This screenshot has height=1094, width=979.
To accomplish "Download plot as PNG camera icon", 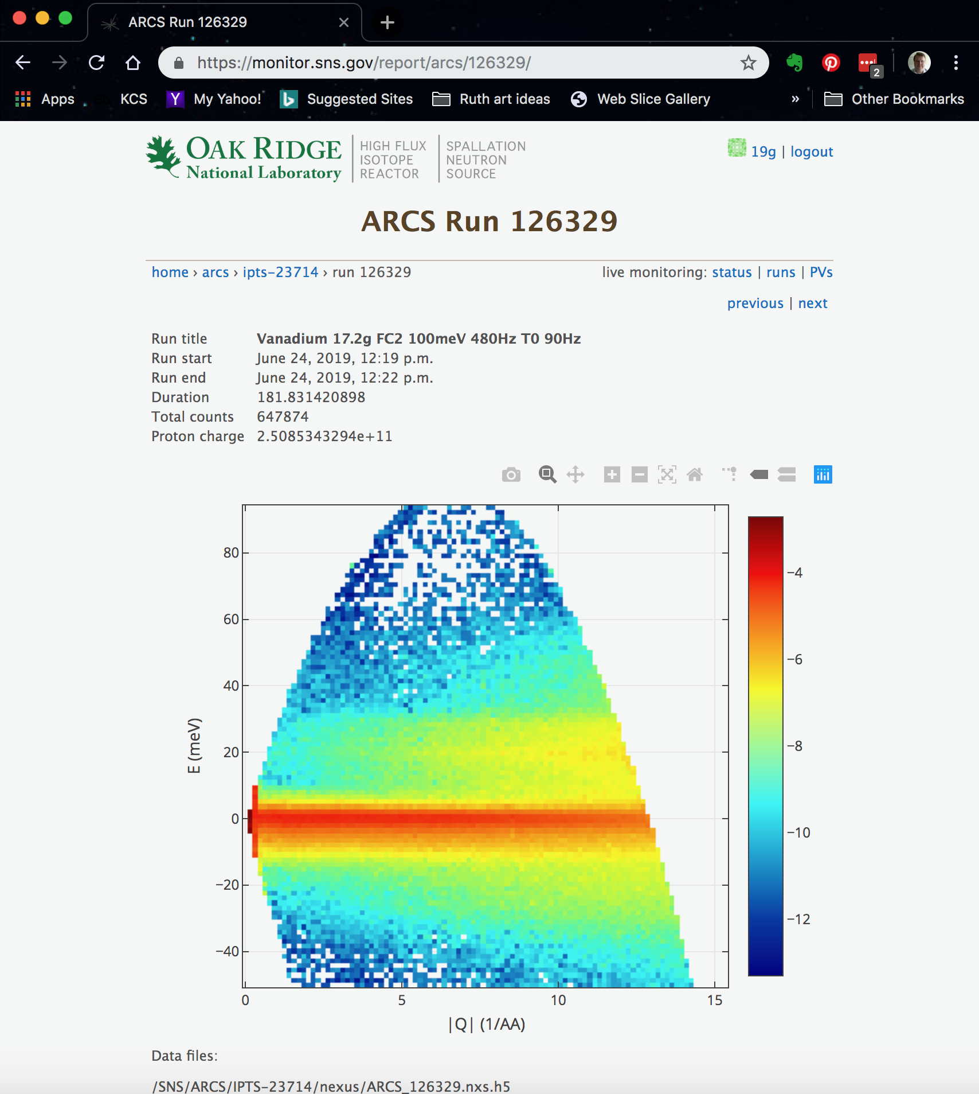I will (511, 475).
